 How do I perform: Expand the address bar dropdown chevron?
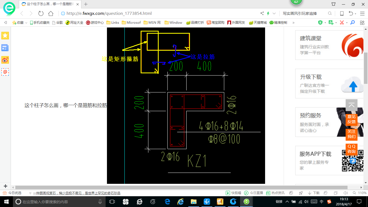[x=274, y=13]
